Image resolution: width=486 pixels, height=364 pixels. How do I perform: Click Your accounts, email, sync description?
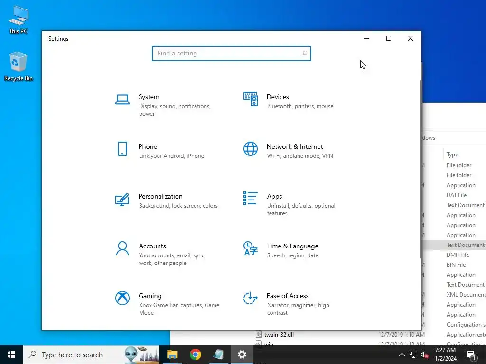coord(172,259)
